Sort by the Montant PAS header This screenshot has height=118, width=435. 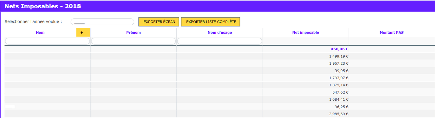tap(392, 32)
